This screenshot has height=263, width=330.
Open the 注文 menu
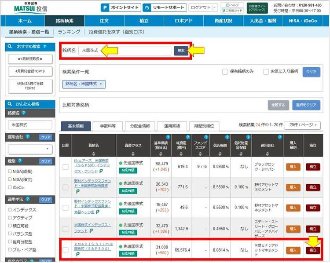104,21
